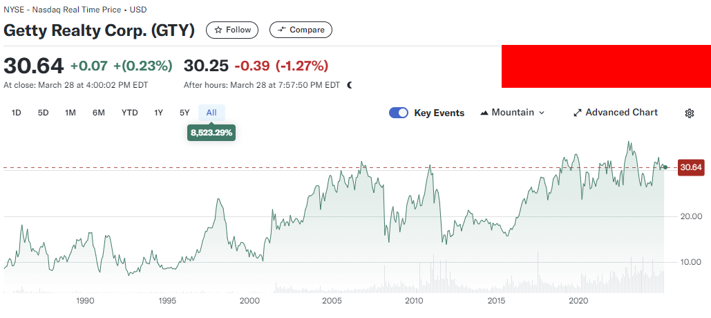
Task: Click the 1990 year axis label
Action: click(85, 300)
